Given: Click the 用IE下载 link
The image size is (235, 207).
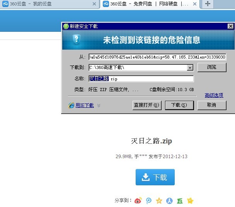Looking at the screenshot, I should pyautogui.click(x=85, y=105).
